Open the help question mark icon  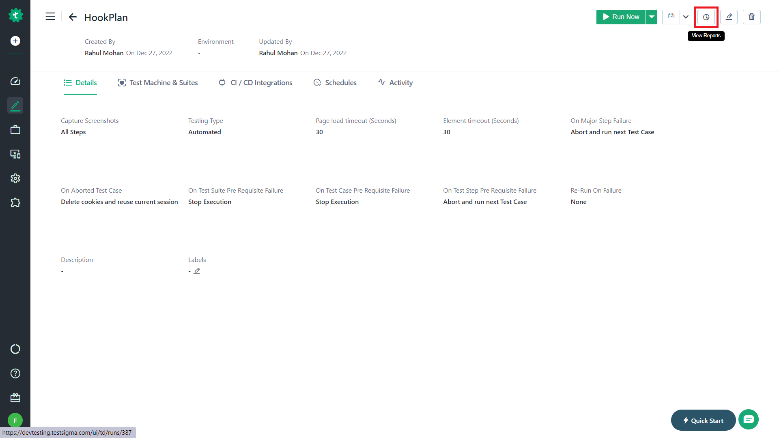pos(15,374)
